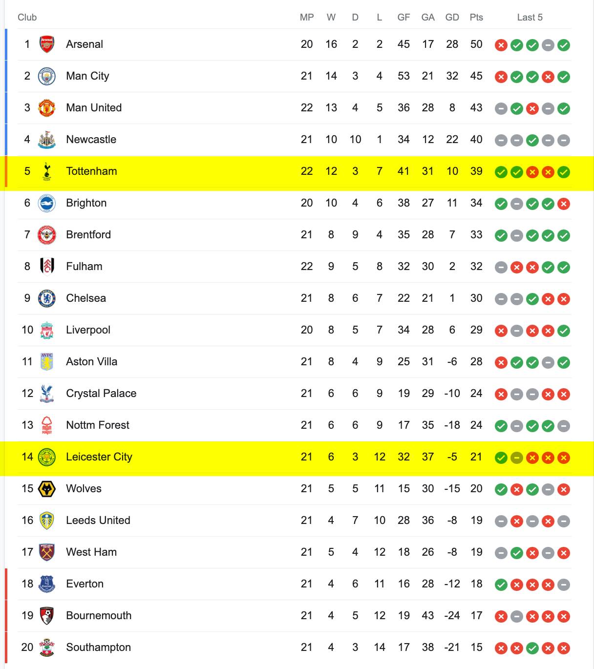Viewport: 594px width, 669px height.
Task: Open the Newcastle team link
Action: 91,140
